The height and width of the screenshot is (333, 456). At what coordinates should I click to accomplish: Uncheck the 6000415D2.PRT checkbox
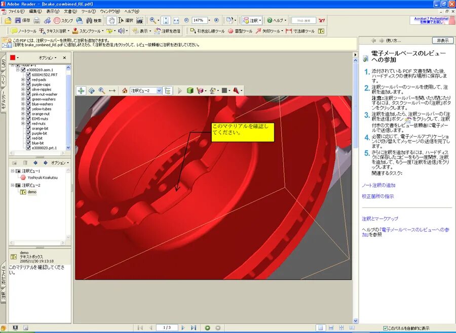tap(28, 75)
